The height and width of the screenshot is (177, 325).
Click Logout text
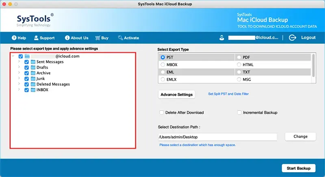click(x=308, y=37)
